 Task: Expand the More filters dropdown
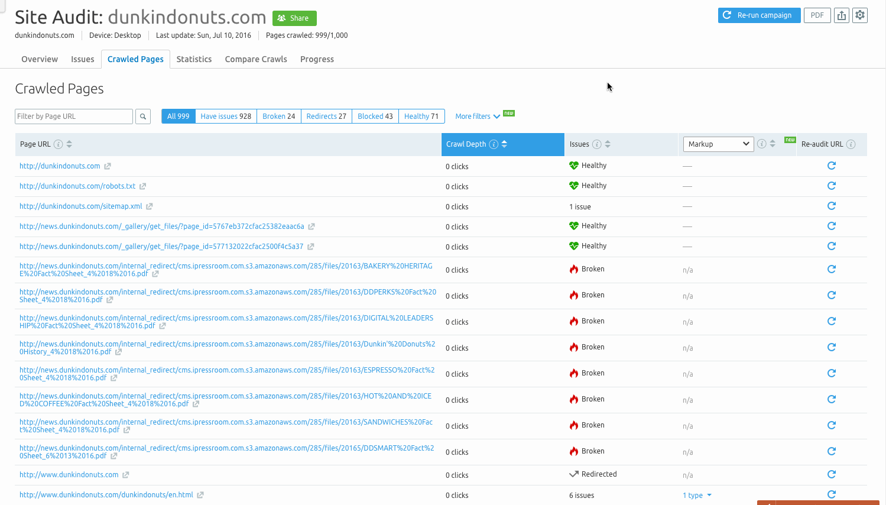(478, 116)
